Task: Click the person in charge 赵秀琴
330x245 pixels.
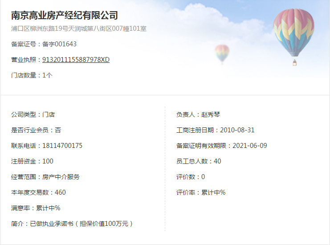Action: coord(211,115)
